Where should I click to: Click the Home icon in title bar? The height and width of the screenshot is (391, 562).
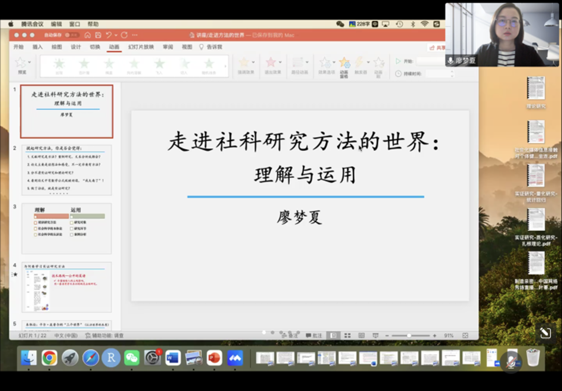88,35
